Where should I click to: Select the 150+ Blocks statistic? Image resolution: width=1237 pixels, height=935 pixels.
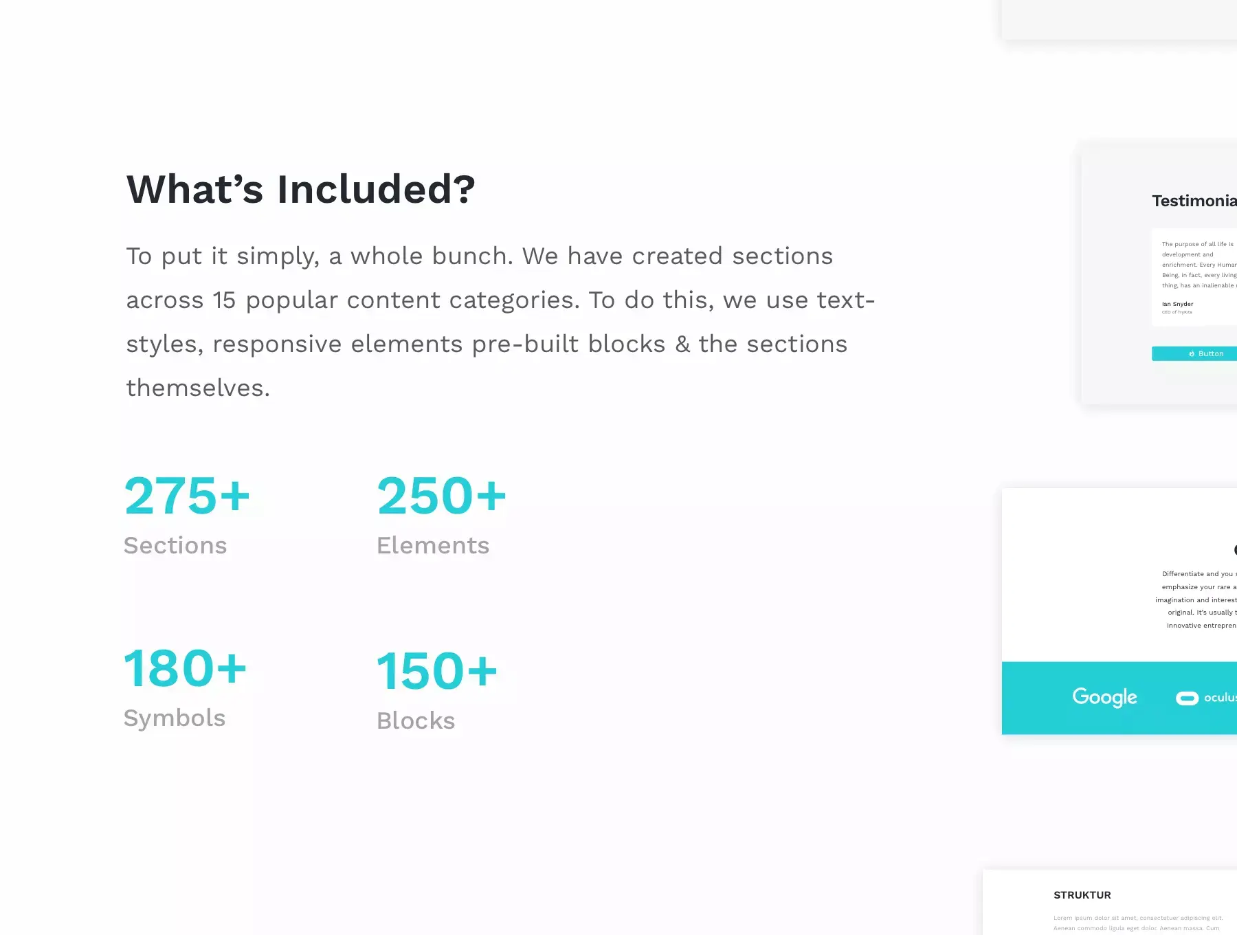click(x=437, y=690)
